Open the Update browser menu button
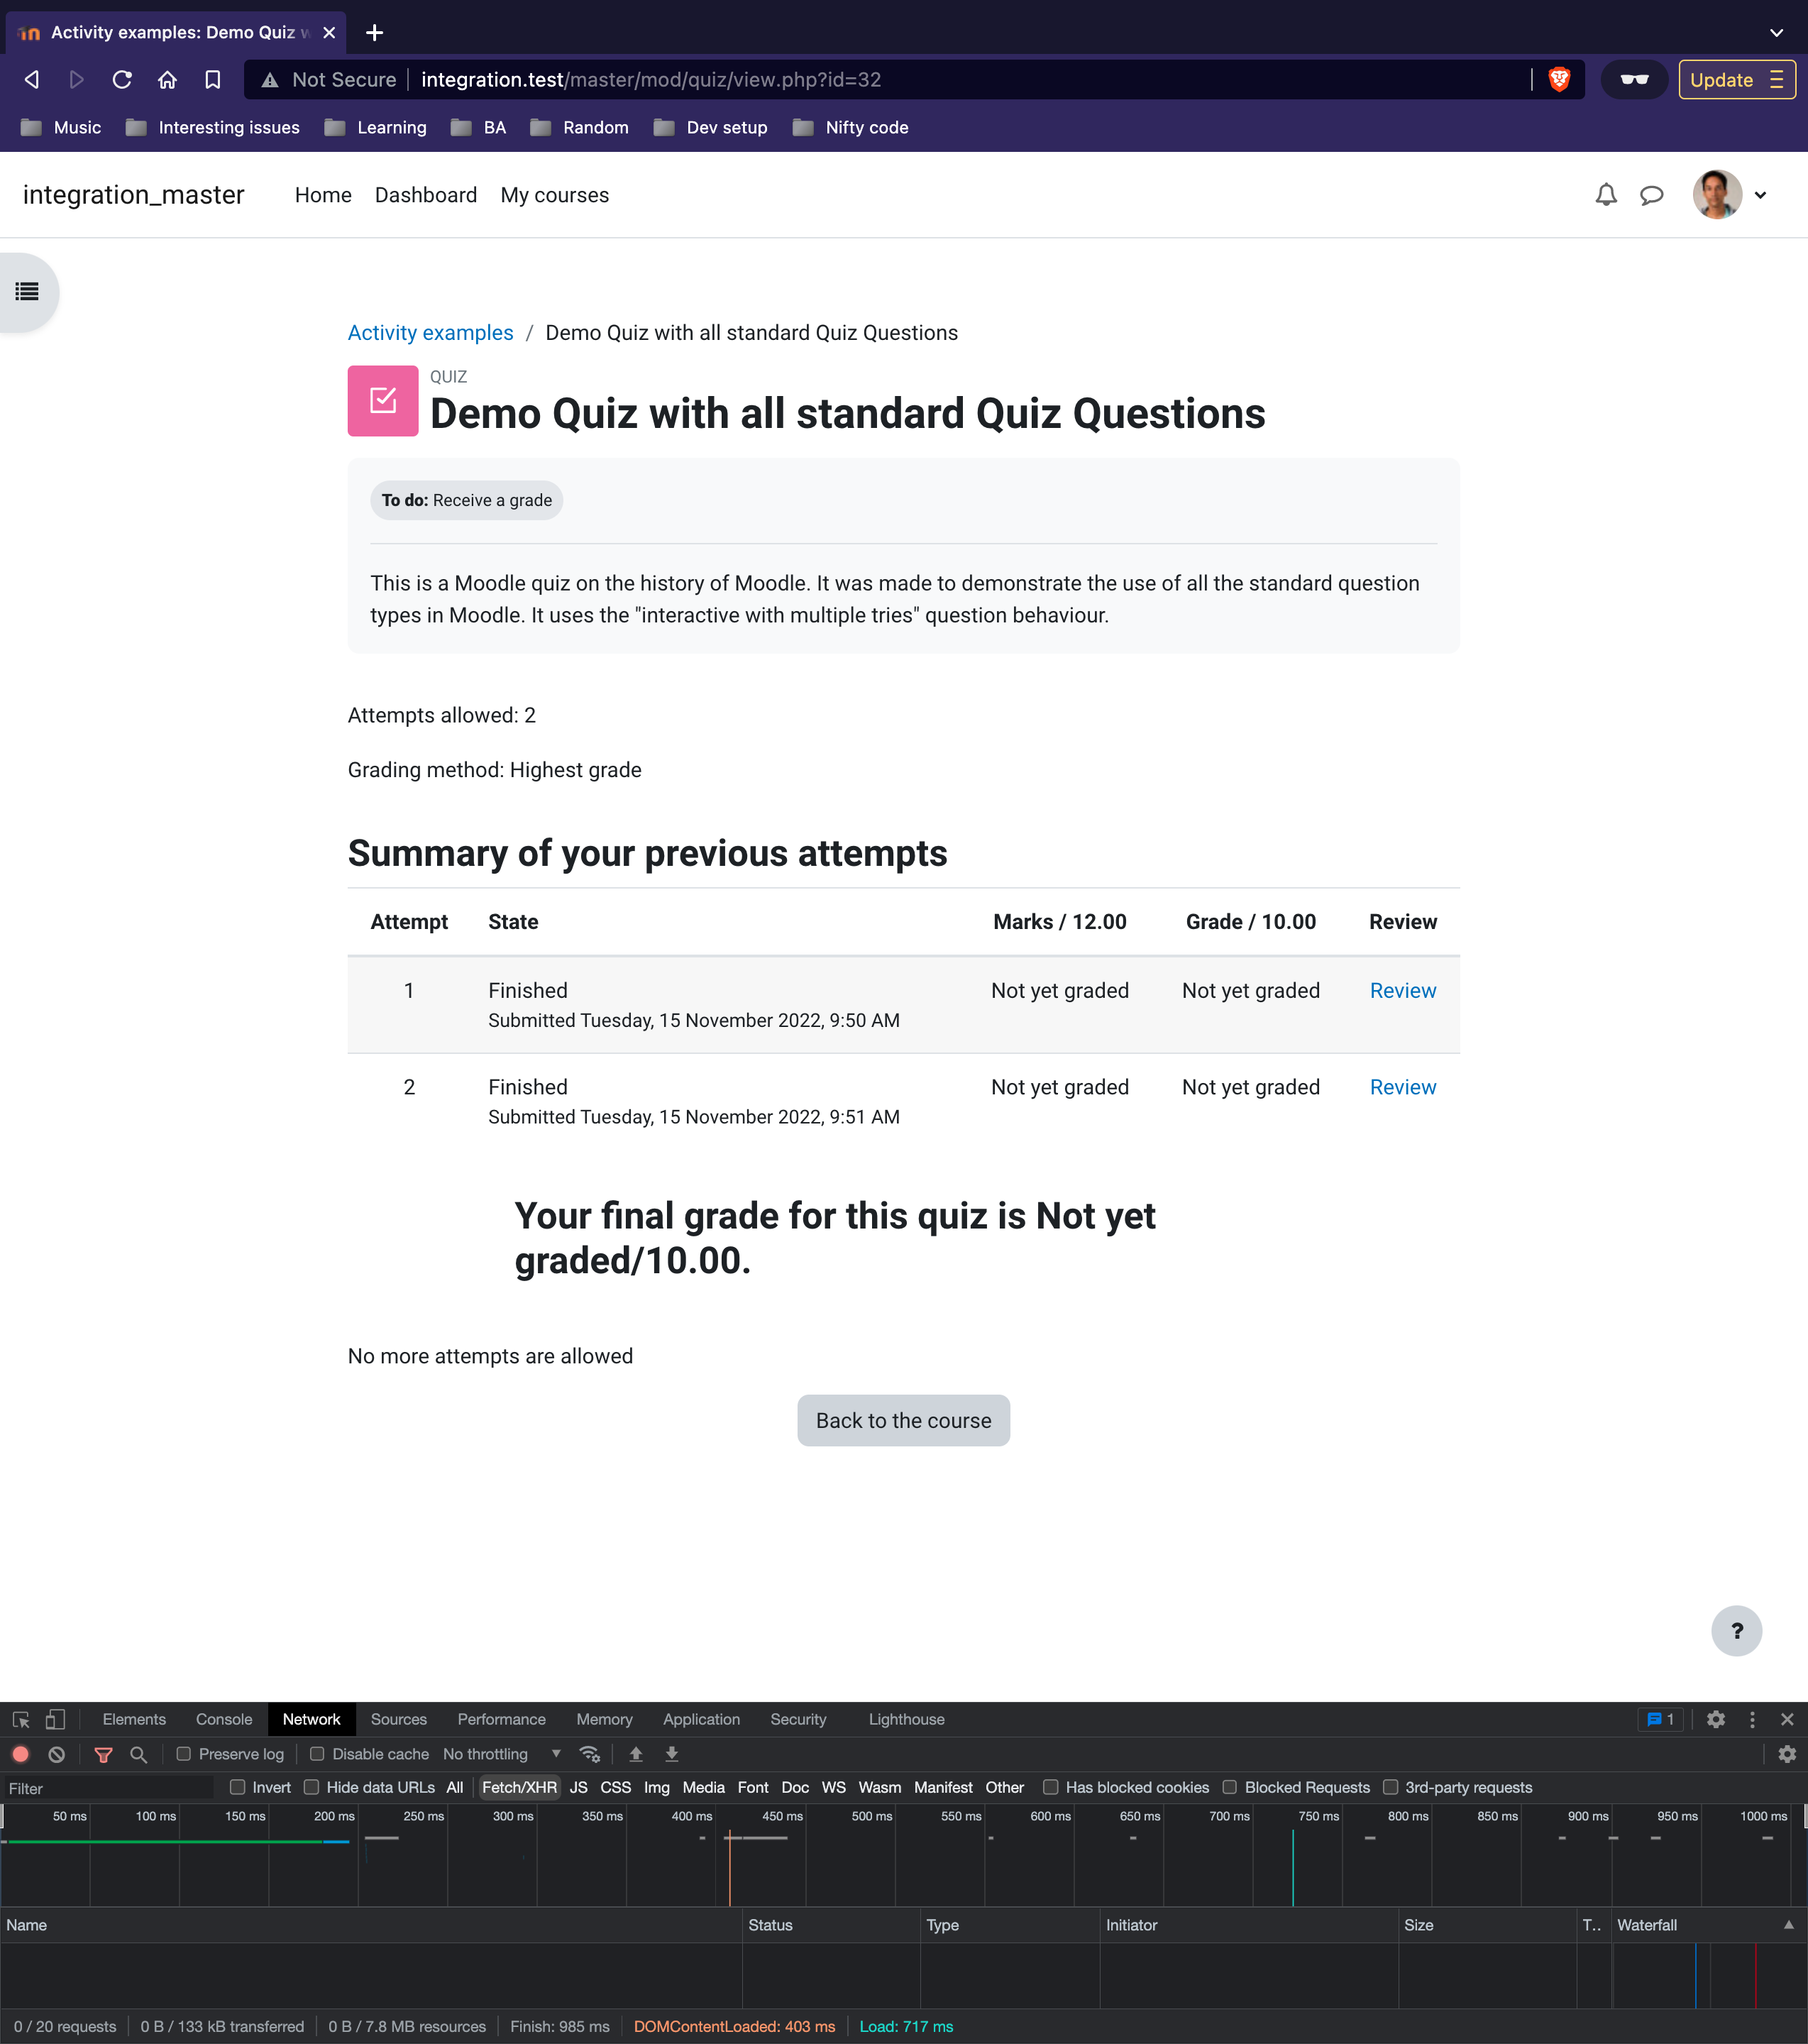Viewport: 1808px width, 2044px height. [1736, 79]
